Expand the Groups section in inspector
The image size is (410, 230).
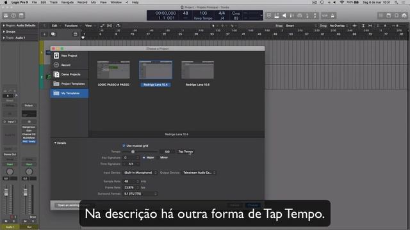tap(4, 31)
